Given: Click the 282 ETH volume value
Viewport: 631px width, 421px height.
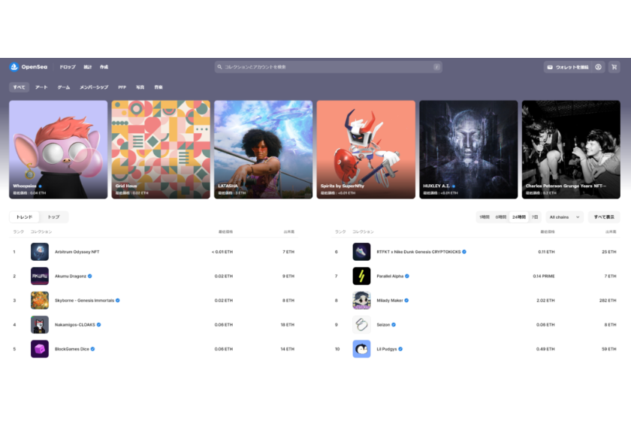Looking at the screenshot, I should pyautogui.click(x=608, y=300).
